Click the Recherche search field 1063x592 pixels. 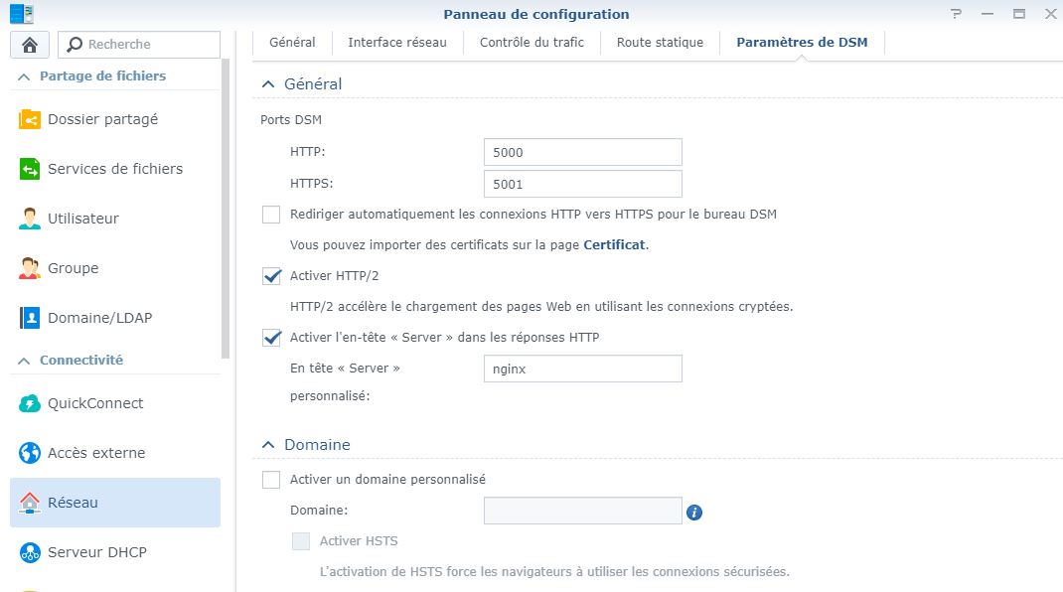149,45
